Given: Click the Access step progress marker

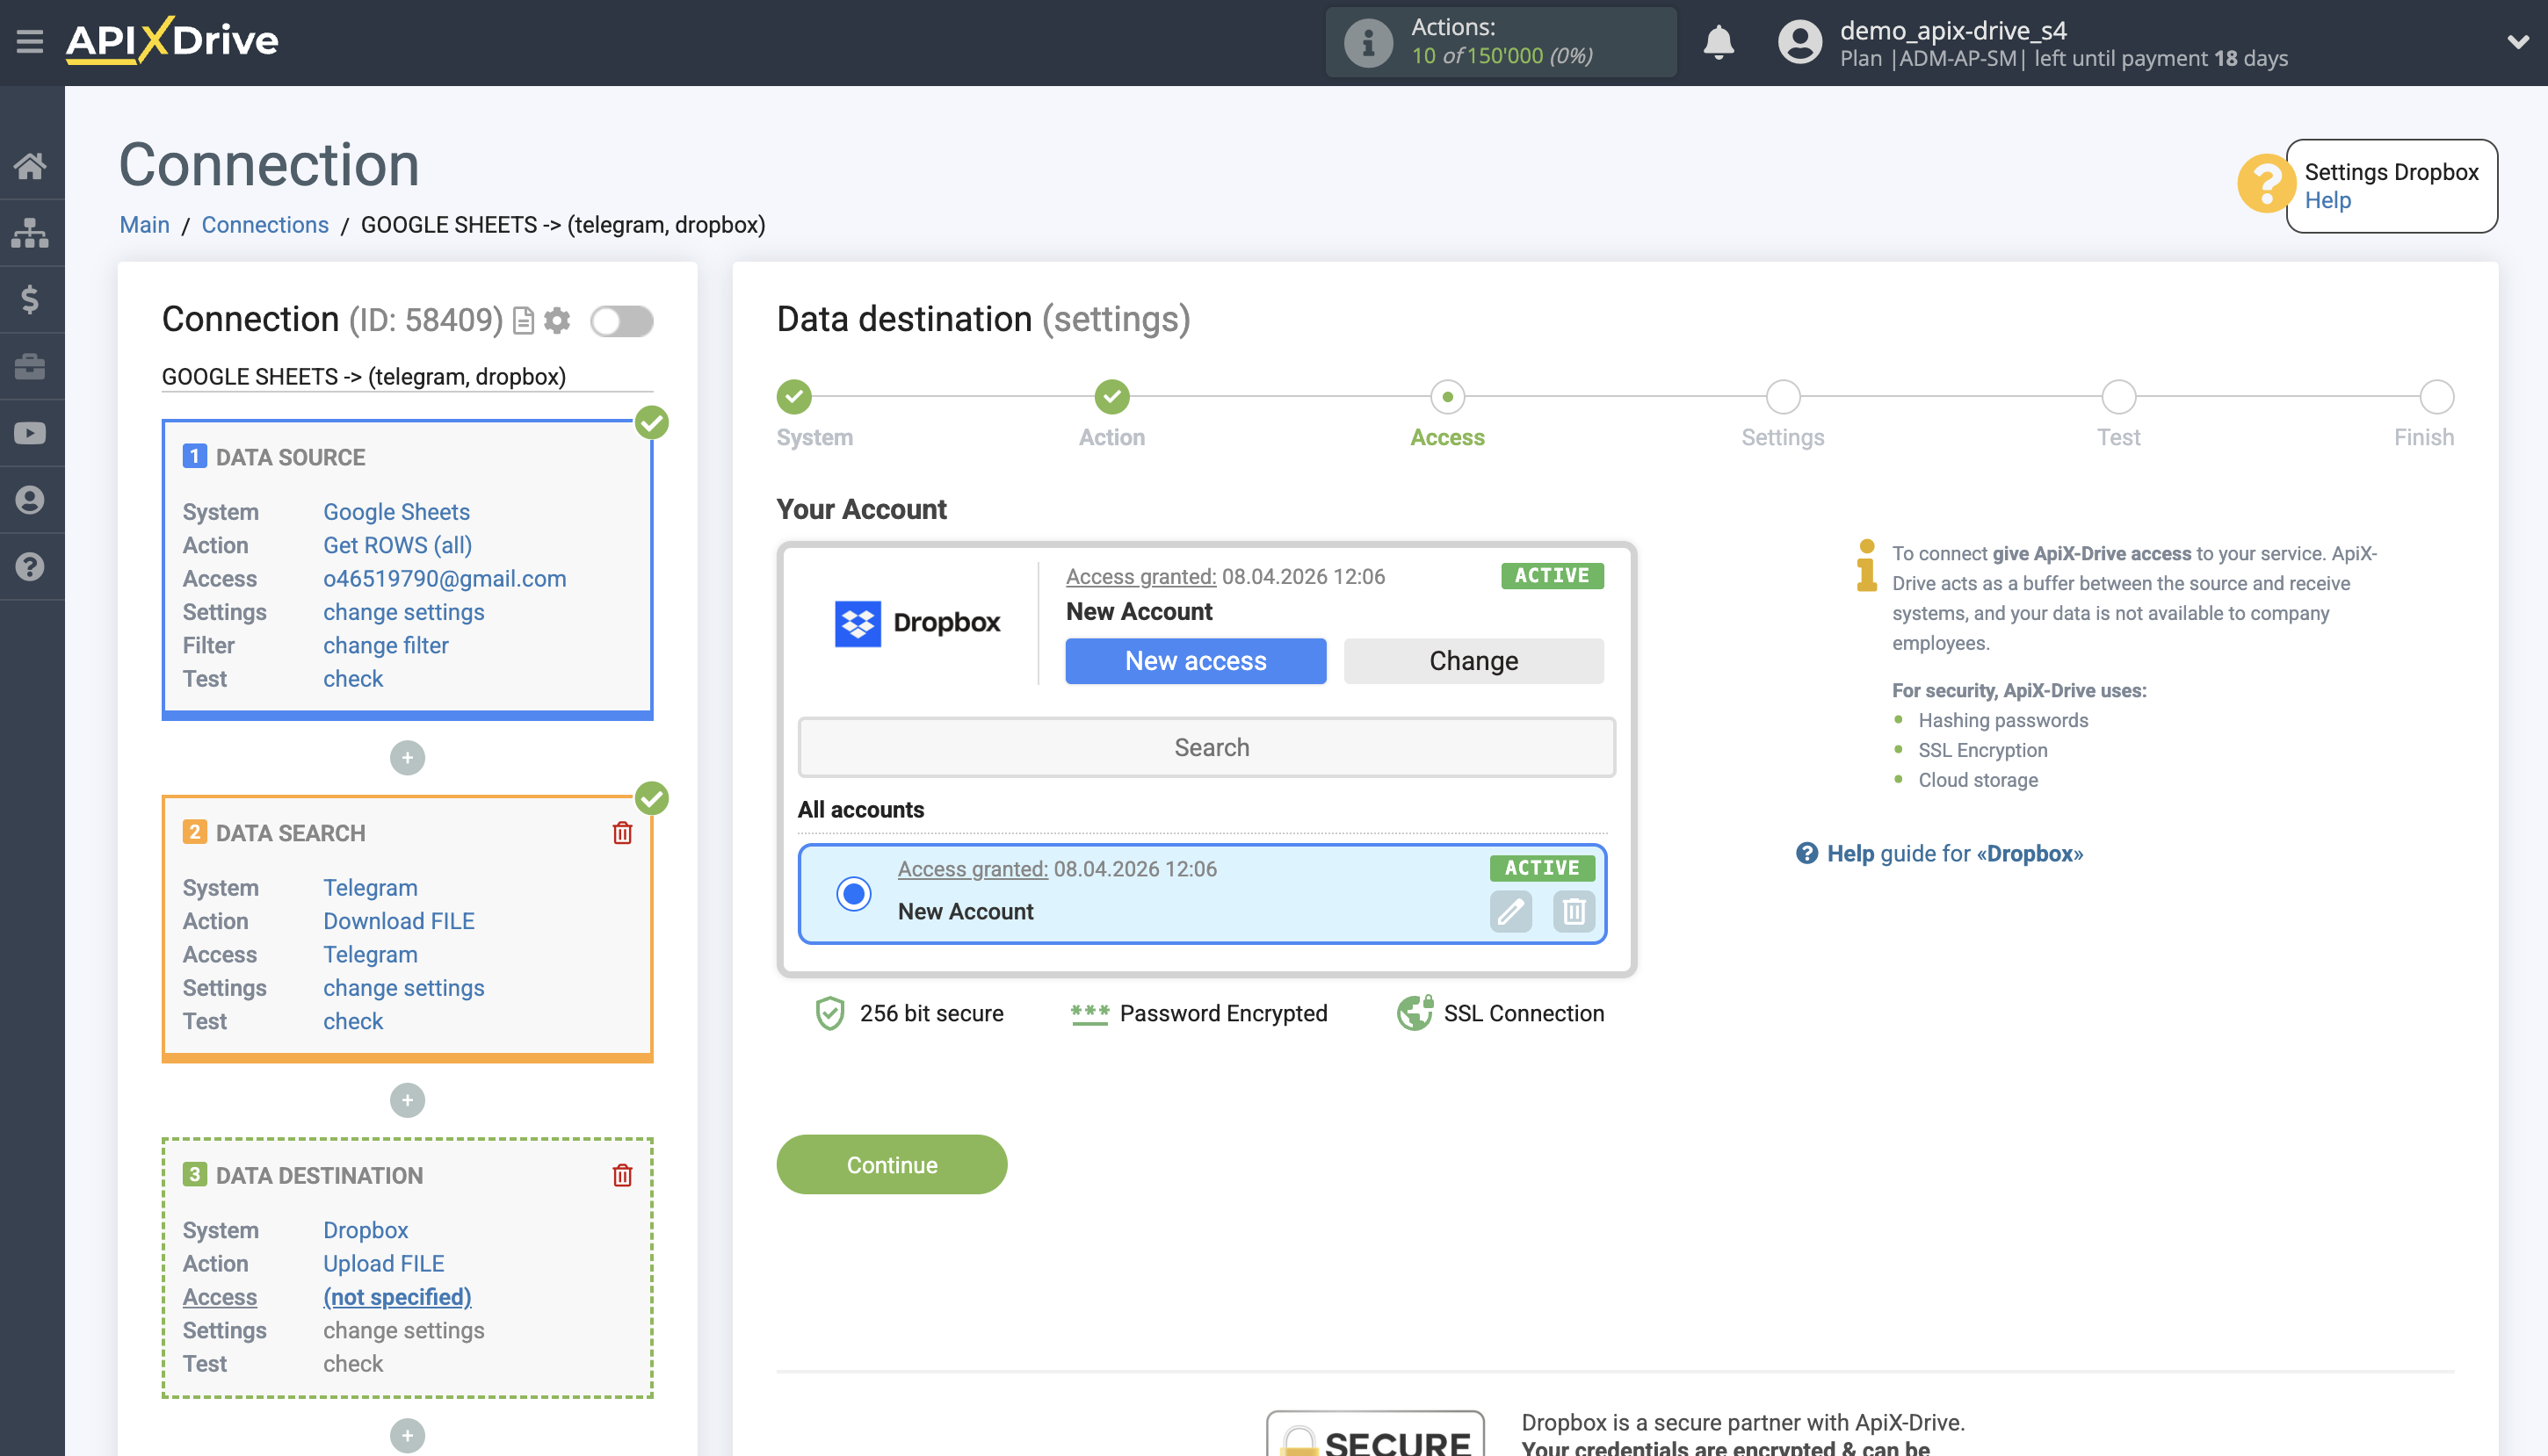Looking at the screenshot, I should (x=1446, y=397).
